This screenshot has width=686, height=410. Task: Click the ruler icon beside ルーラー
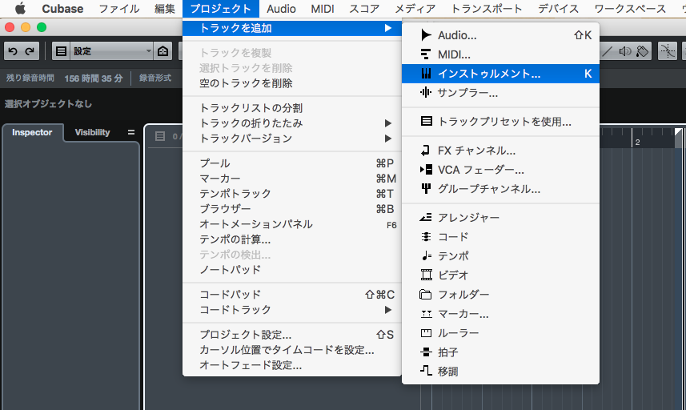click(426, 333)
